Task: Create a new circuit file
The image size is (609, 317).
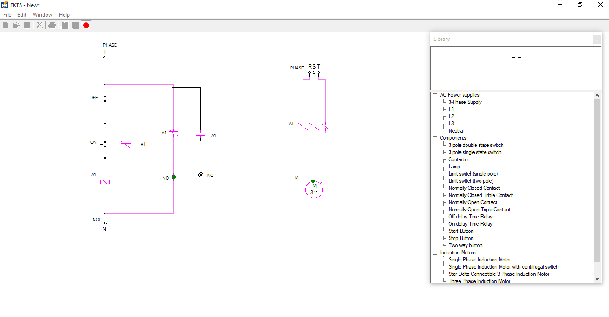Action: tap(5, 25)
